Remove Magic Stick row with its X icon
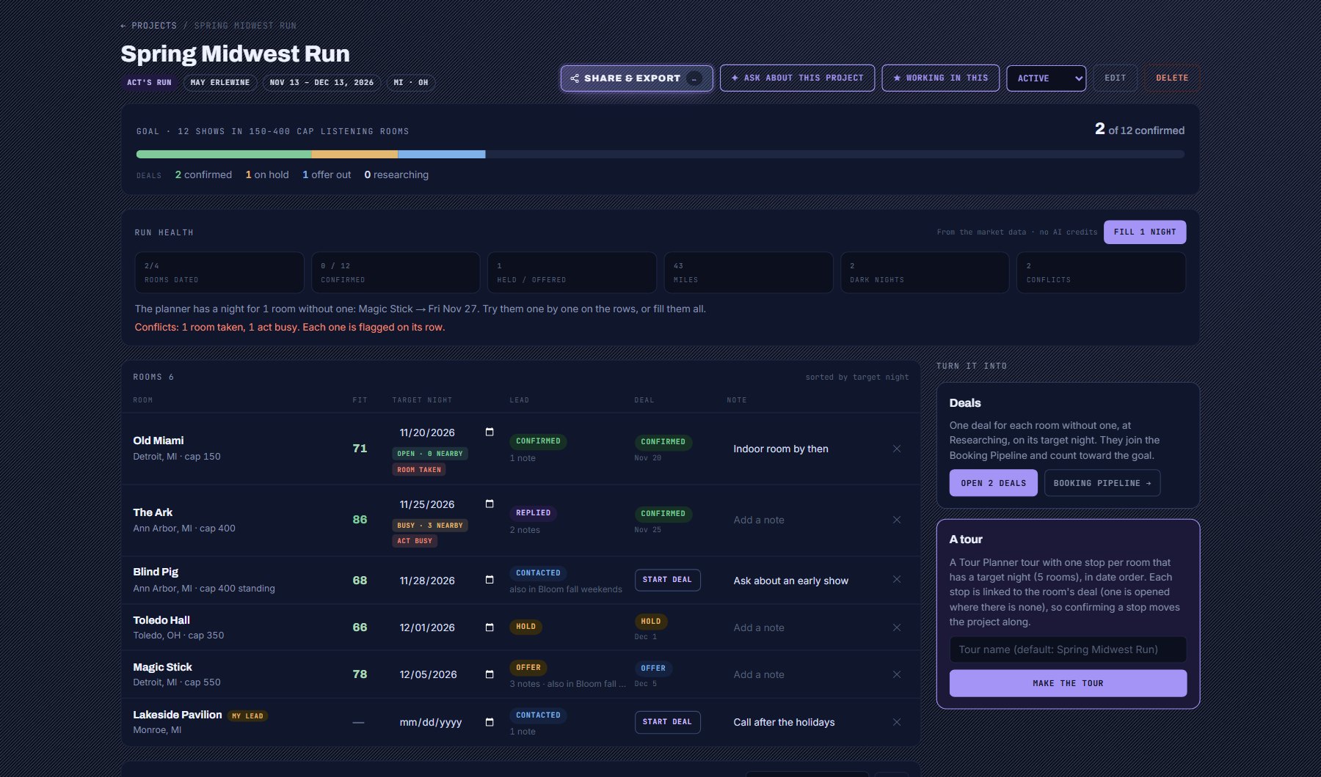1321x777 pixels. point(897,674)
